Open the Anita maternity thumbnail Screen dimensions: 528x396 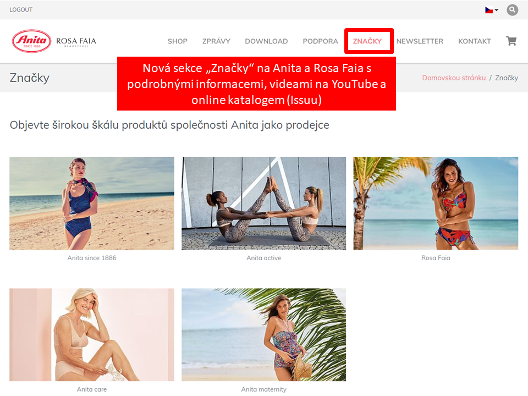[x=263, y=335]
